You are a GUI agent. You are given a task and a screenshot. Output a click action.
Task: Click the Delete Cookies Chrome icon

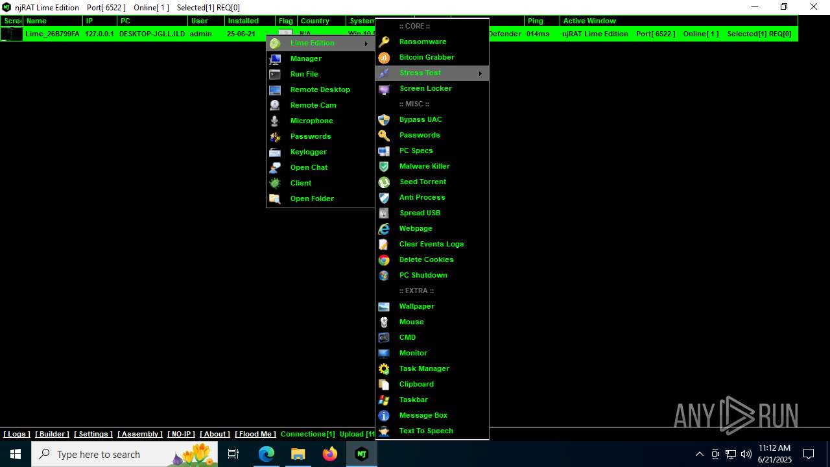tap(384, 259)
